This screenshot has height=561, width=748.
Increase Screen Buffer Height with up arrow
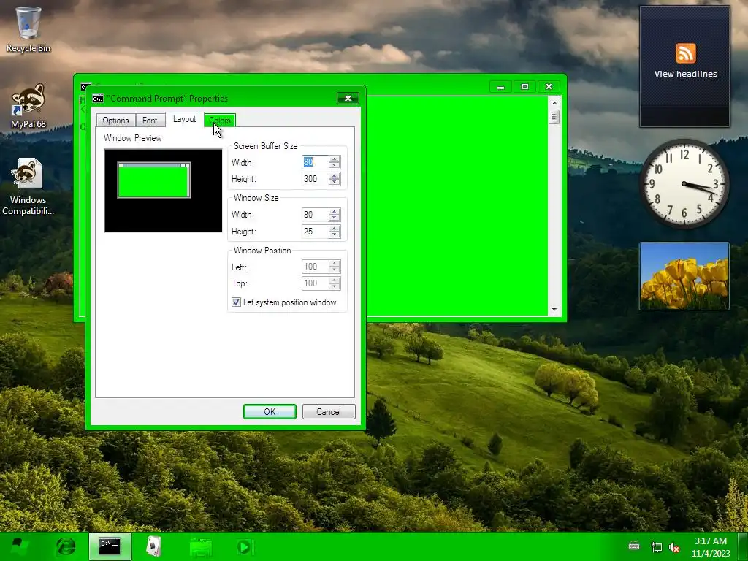(335, 175)
